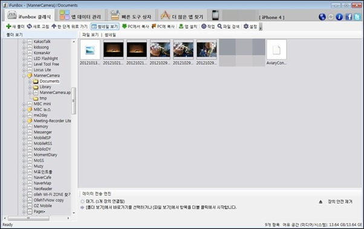
Task: Open the 20121013 image thumbnail
Action: (x=90, y=50)
